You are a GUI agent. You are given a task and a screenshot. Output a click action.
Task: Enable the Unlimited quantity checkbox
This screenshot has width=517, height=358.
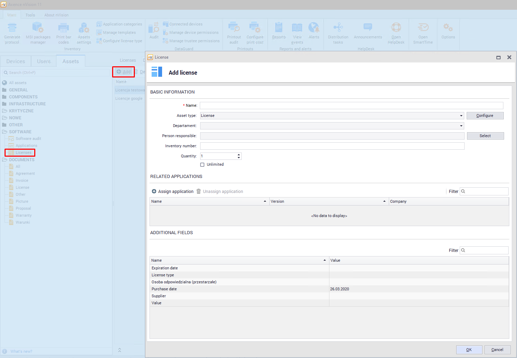[x=202, y=165]
